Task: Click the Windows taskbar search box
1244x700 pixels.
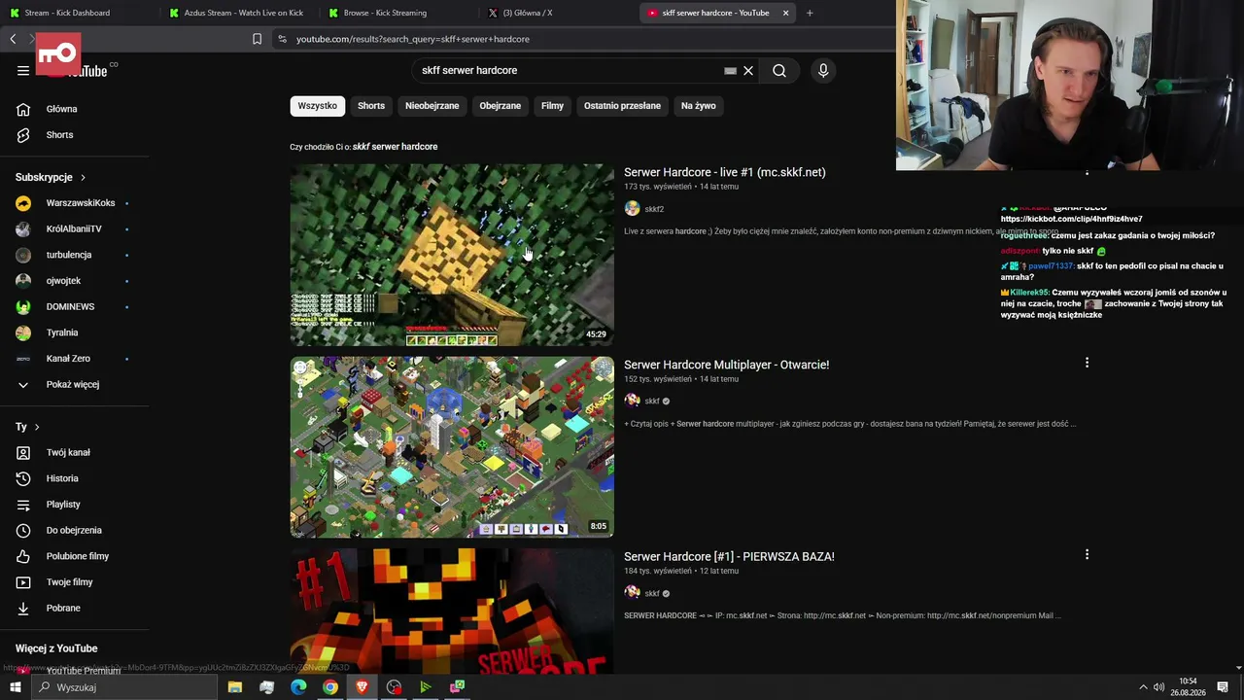Action: pos(123,687)
